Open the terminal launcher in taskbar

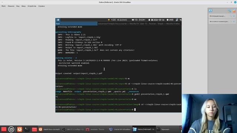tap(27, 129)
